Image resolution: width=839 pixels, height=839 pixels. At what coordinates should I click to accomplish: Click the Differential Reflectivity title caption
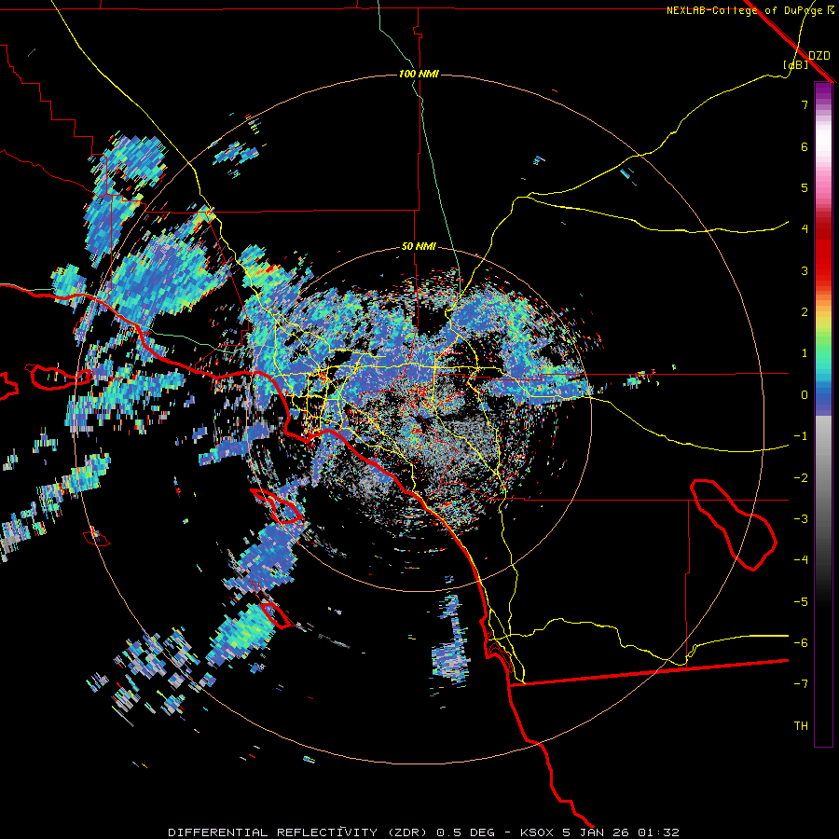423,832
